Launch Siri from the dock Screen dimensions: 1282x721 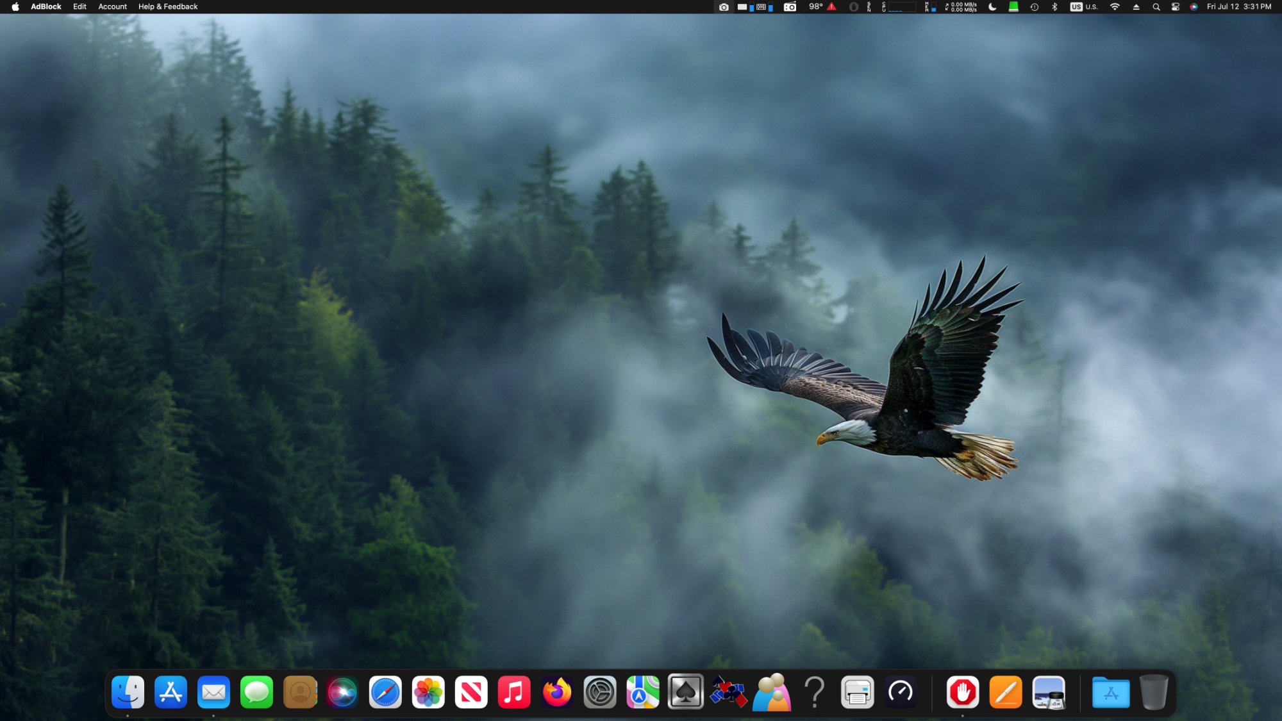pos(342,692)
